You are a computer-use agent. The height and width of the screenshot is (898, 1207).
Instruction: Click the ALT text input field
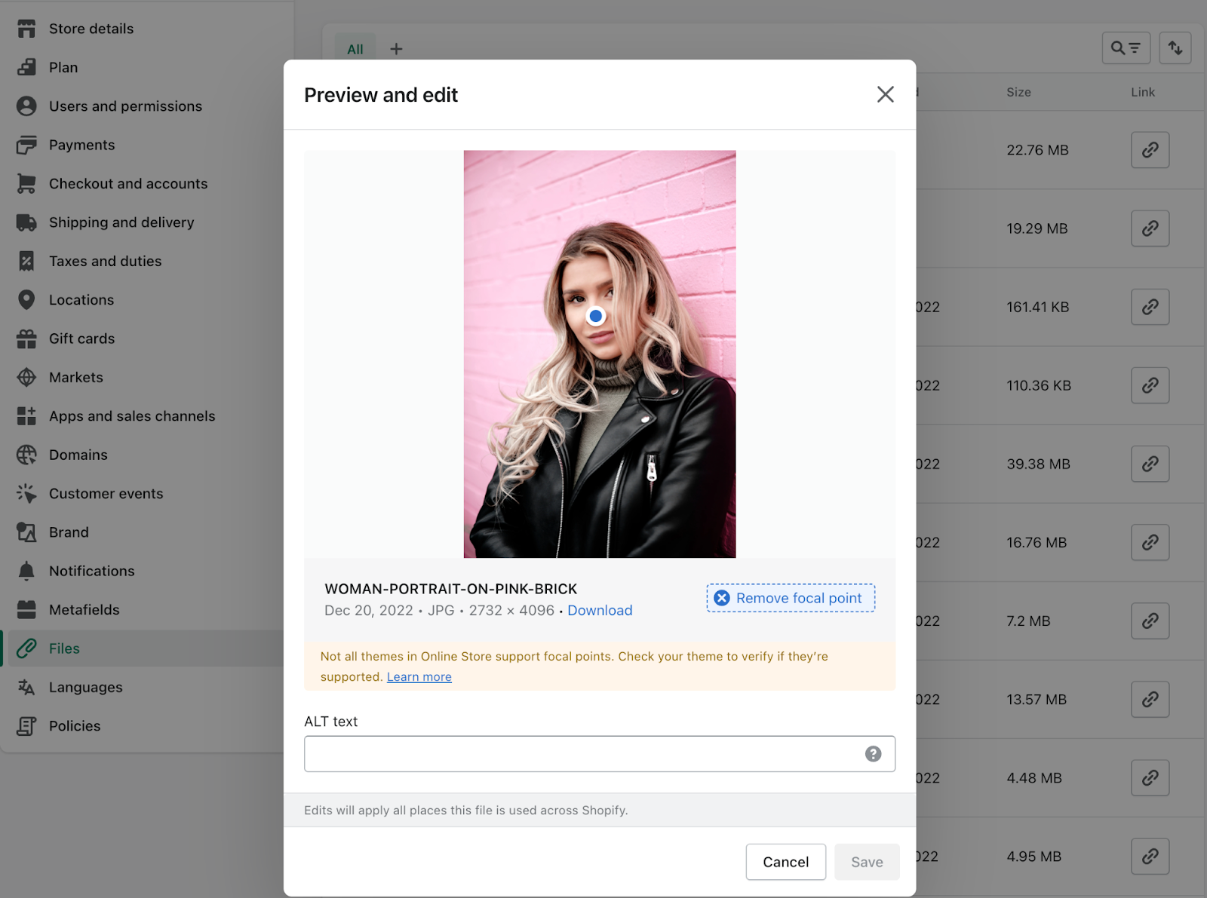(x=581, y=754)
